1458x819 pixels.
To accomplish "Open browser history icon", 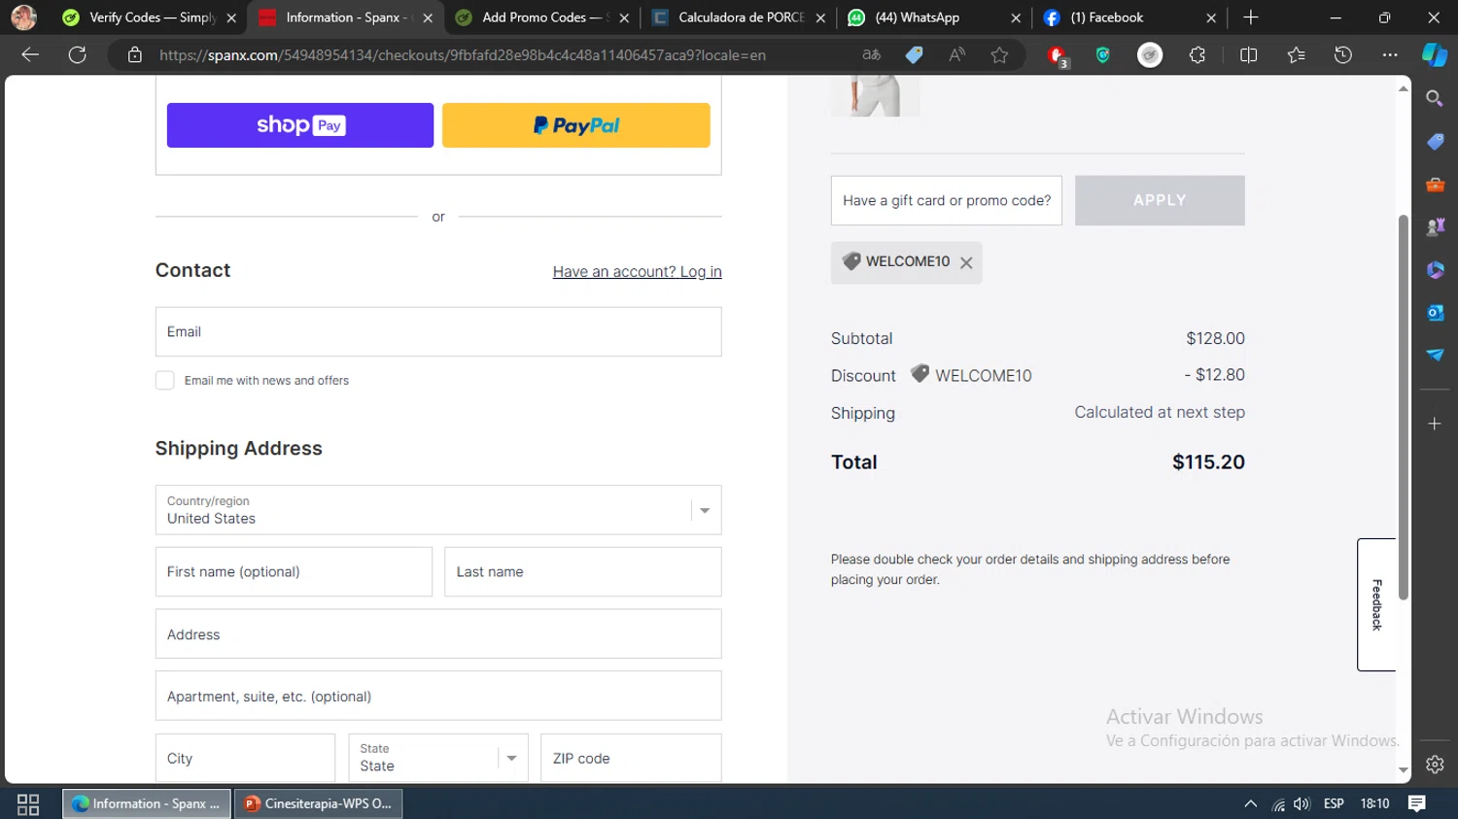I will coord(1343,55).
